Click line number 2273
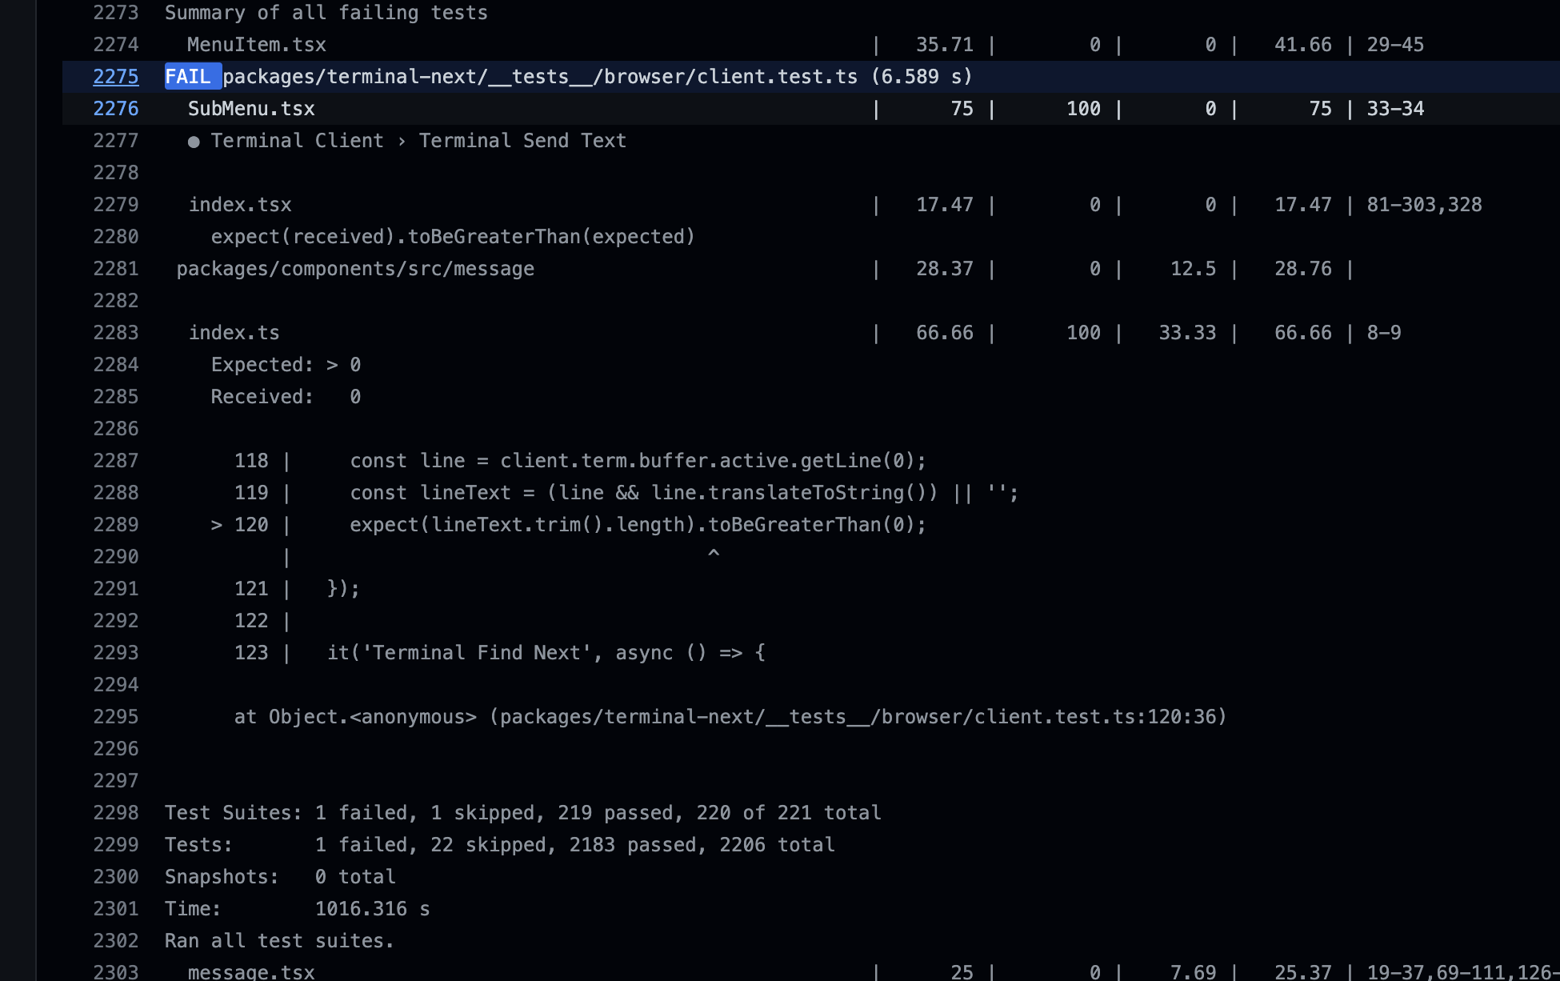The image size is (1560, 981). (x=116, y=13)
